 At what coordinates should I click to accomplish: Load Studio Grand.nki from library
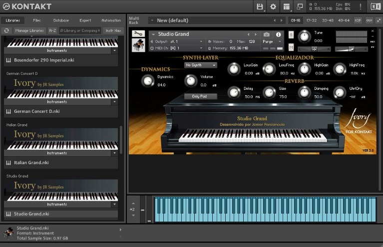pos(61,214)
